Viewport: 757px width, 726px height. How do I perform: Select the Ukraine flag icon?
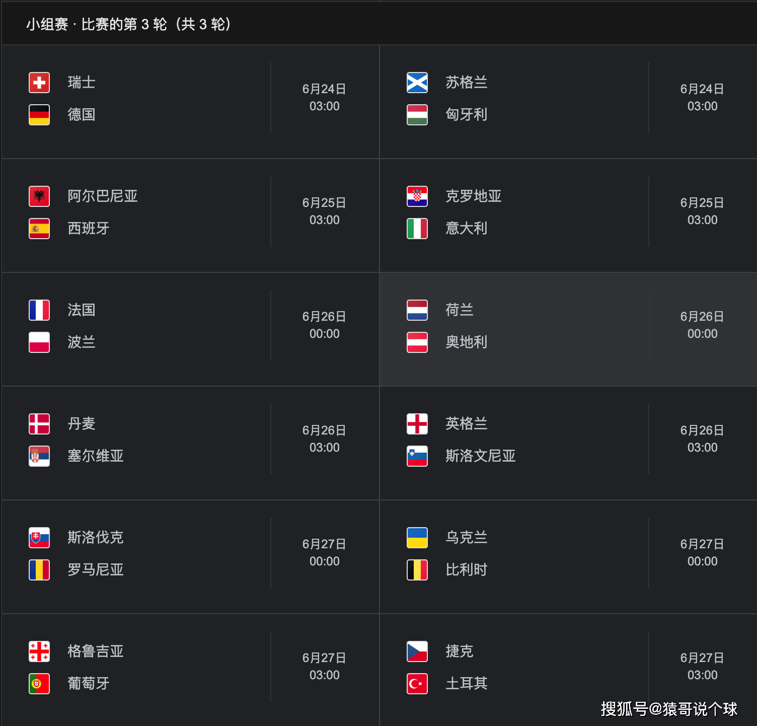(x=417, y=538)
